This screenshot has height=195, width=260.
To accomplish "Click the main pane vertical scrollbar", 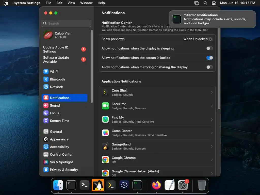I will click(219, 69).
